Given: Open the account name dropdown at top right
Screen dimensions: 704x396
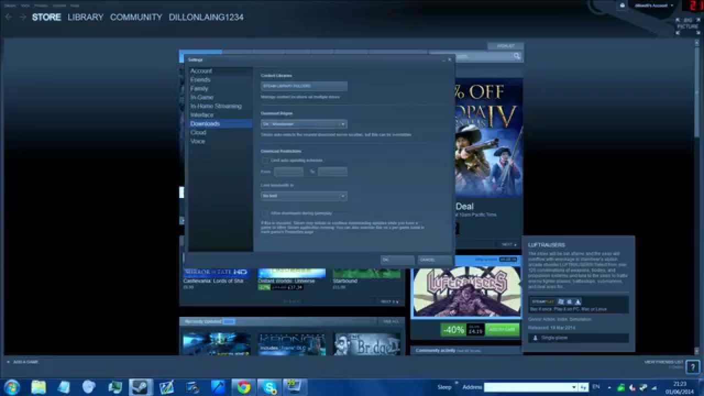Looking at the screenshot, I should [x=654, y=5].
